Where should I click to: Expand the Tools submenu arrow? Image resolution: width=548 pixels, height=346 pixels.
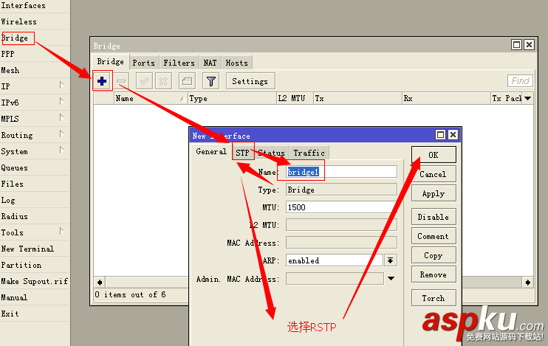61,231
